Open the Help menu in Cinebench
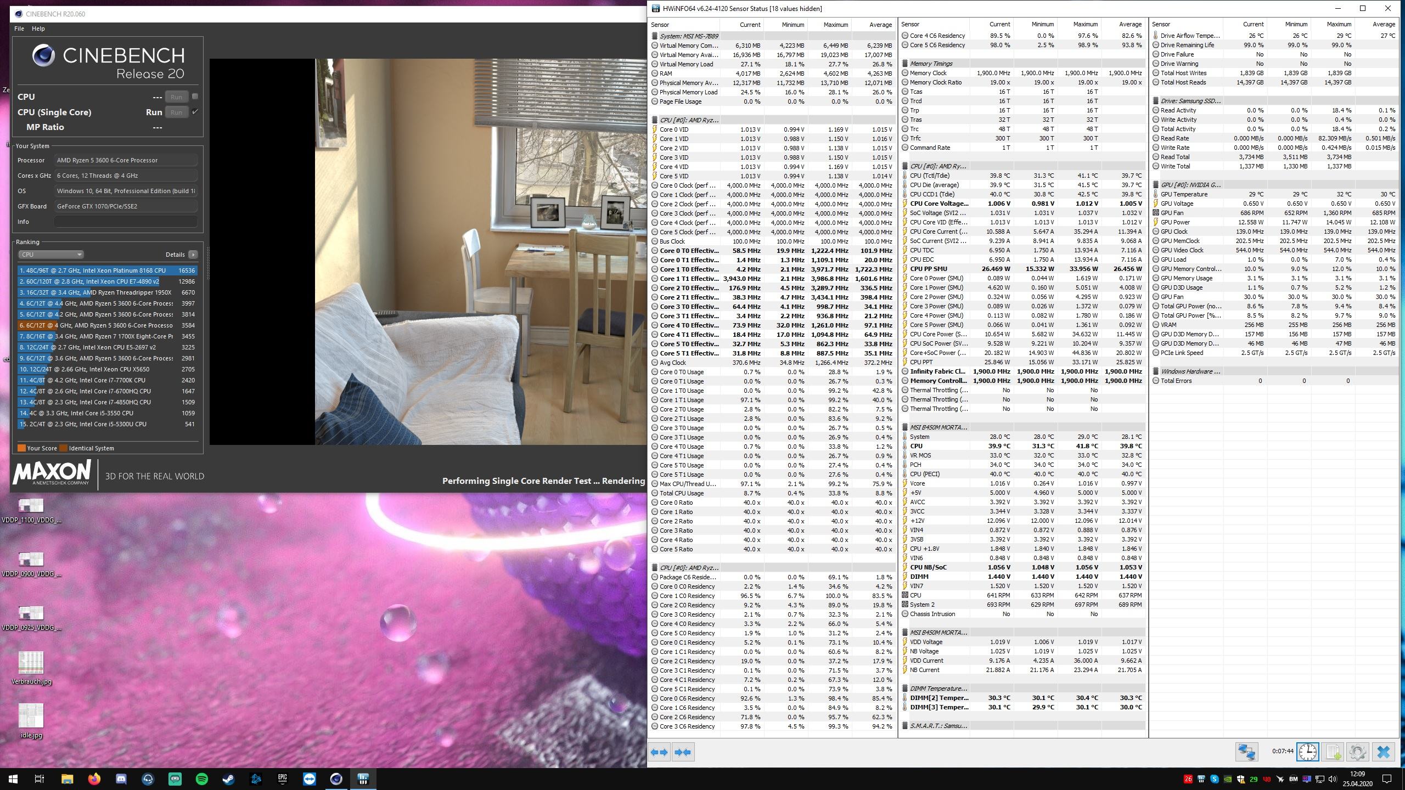 (x=38, y=29)
